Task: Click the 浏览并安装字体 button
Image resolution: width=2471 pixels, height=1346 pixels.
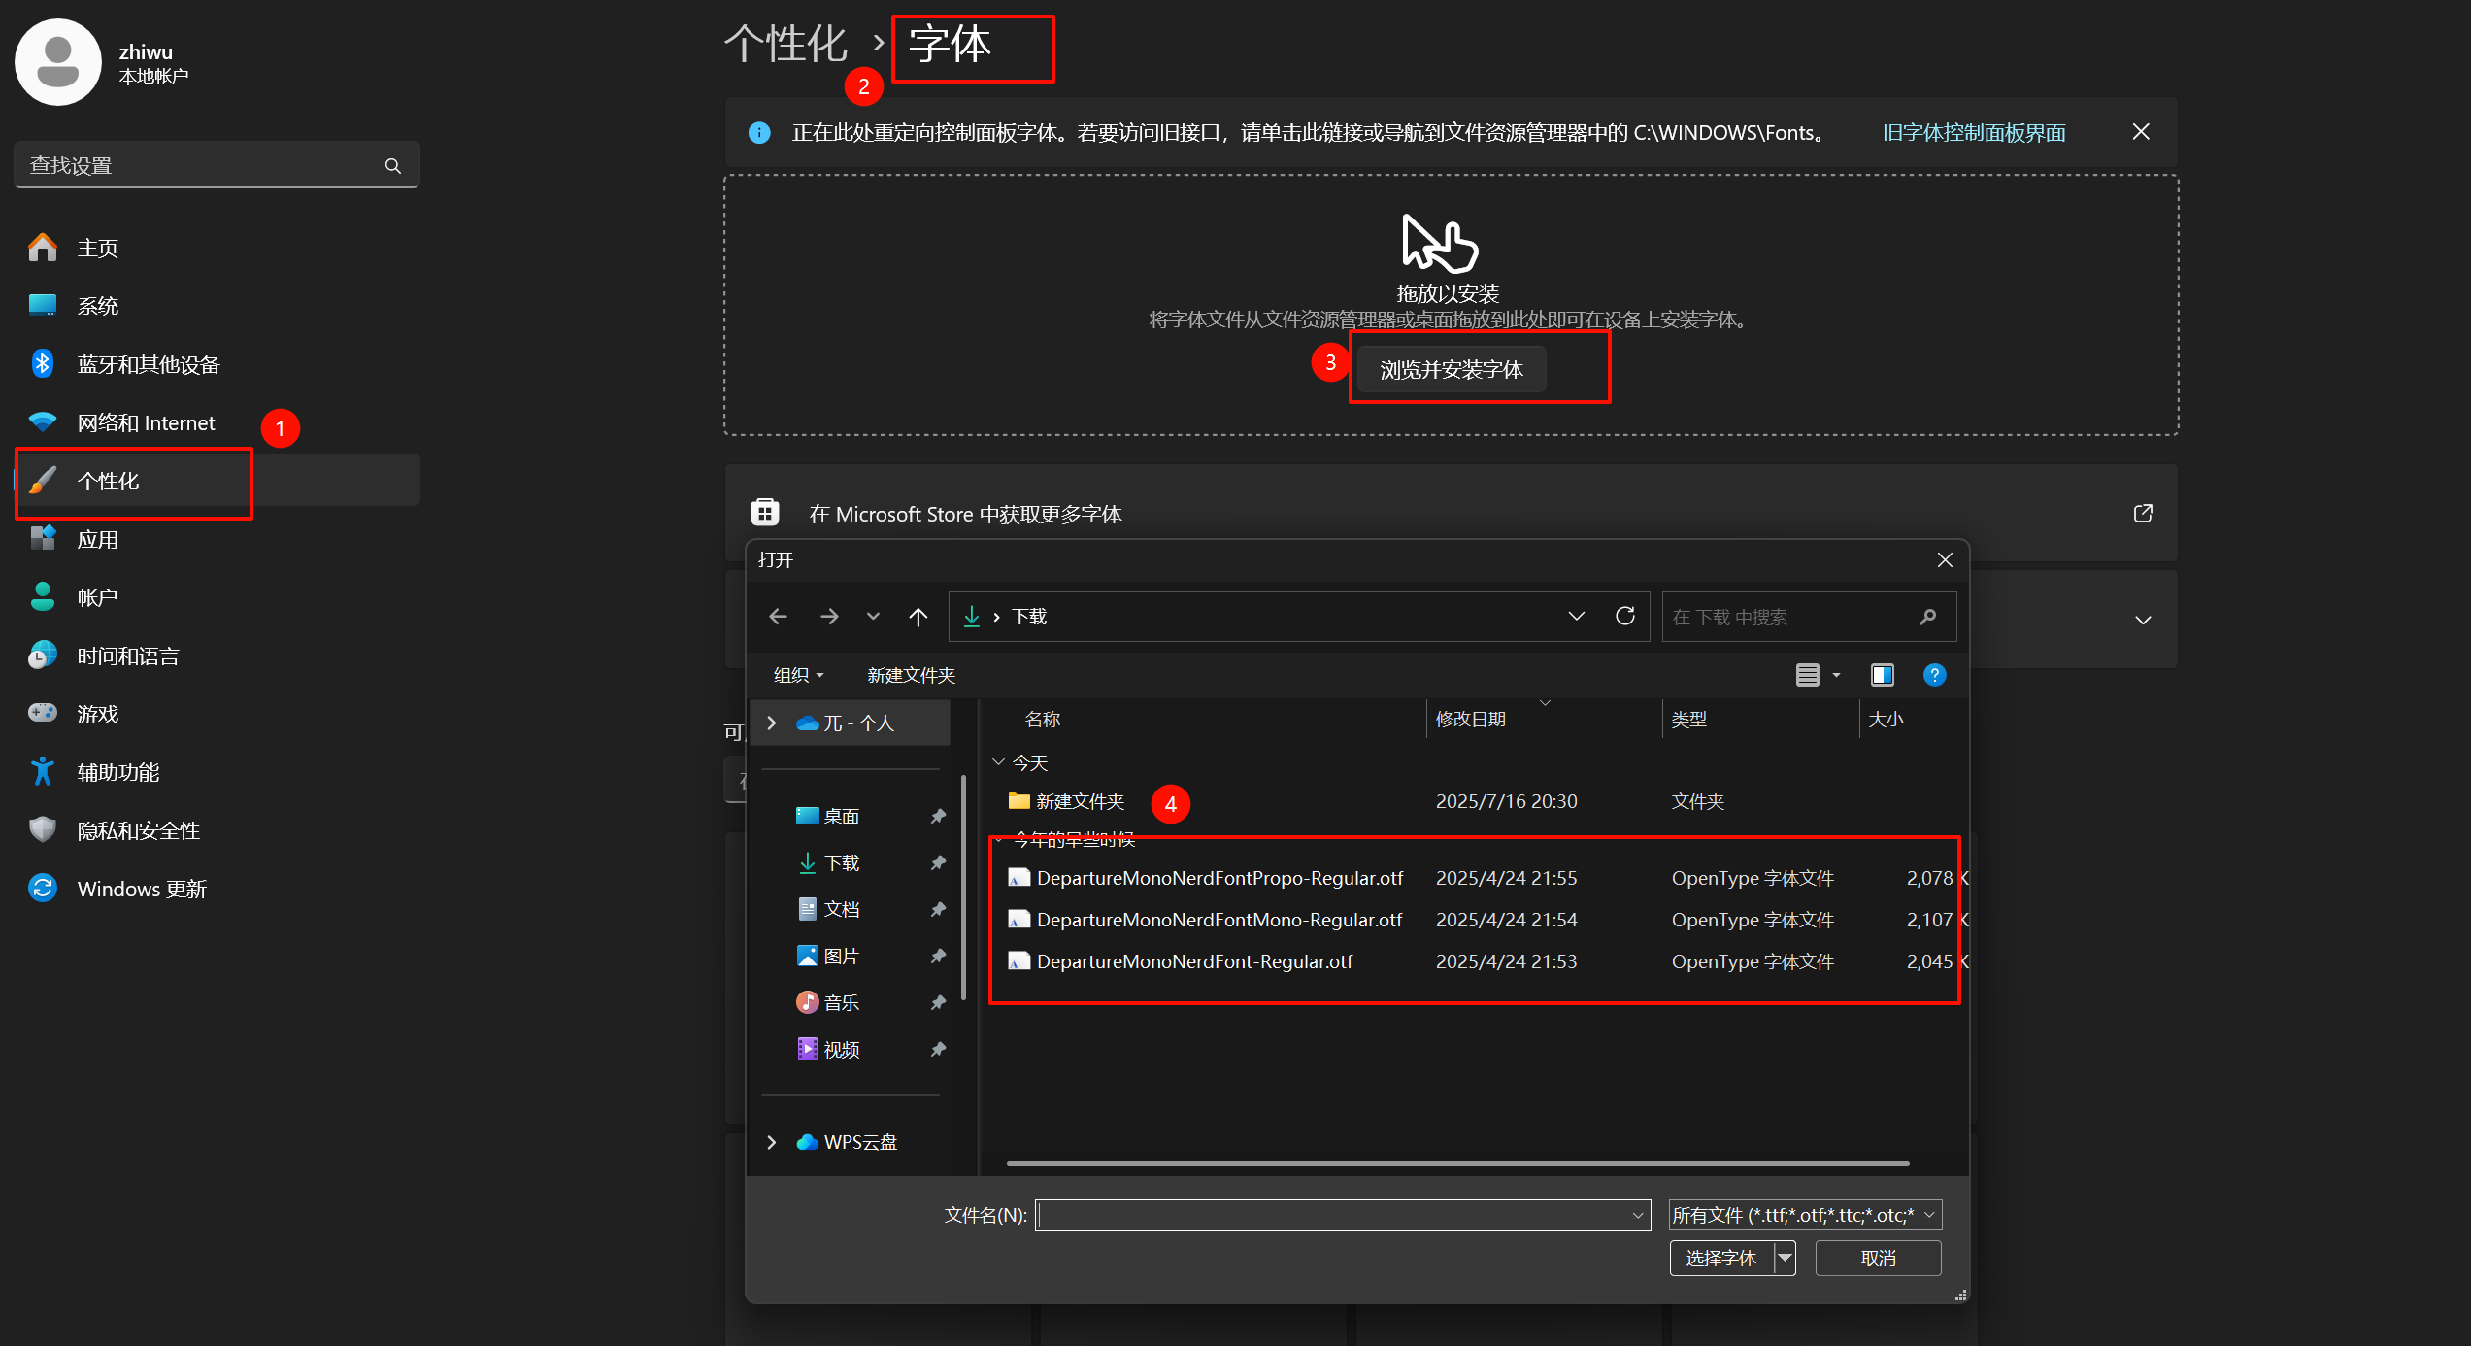Action: (x=1452, y=370)
